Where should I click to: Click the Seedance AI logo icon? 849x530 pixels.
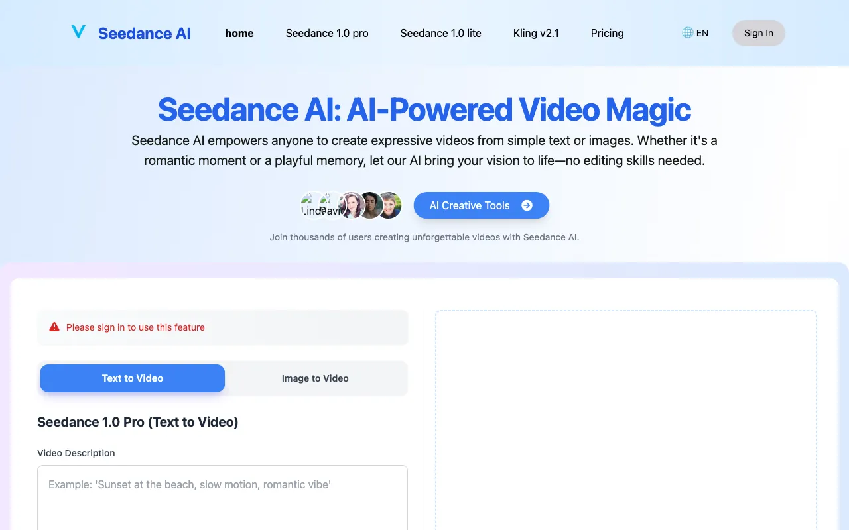coord(78,32)
